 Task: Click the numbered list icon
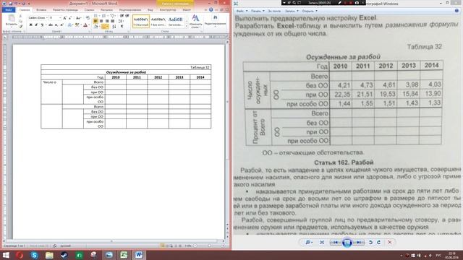coord(103,15)
